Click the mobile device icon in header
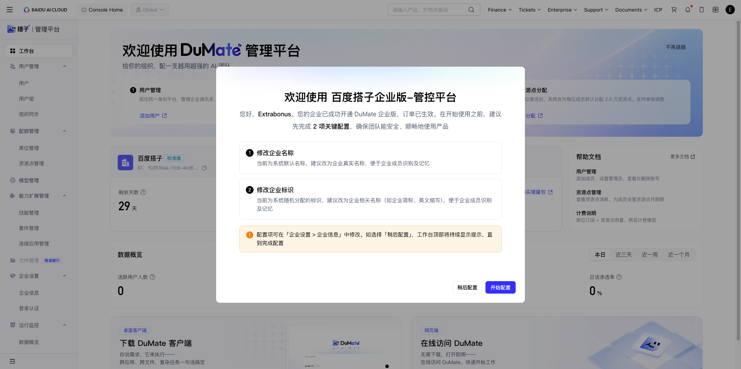 tap(702, 10)
